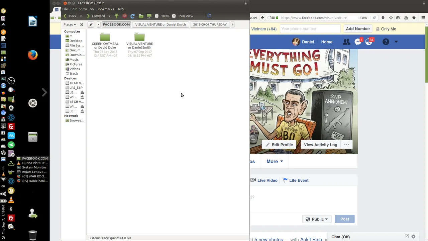Open file search magnifier icon

point(209,16)
